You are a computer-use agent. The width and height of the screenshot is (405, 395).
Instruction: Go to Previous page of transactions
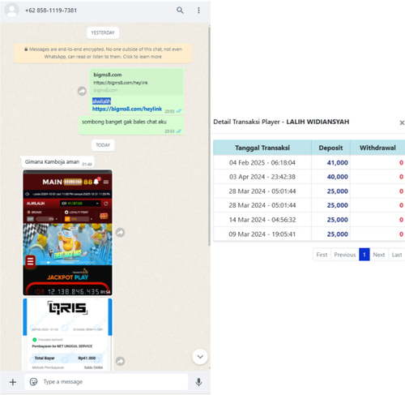[x=345, y=255]
